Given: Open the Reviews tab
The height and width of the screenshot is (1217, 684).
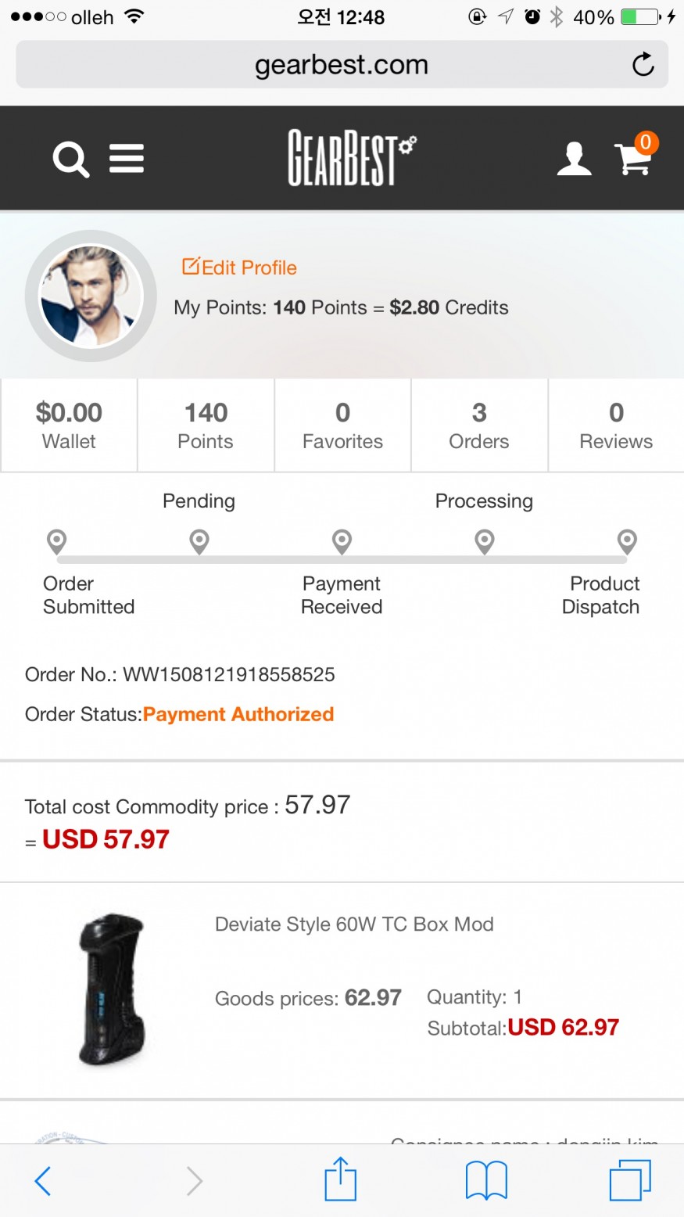Looking at the screenshot, I should click(x=616, y=425).
